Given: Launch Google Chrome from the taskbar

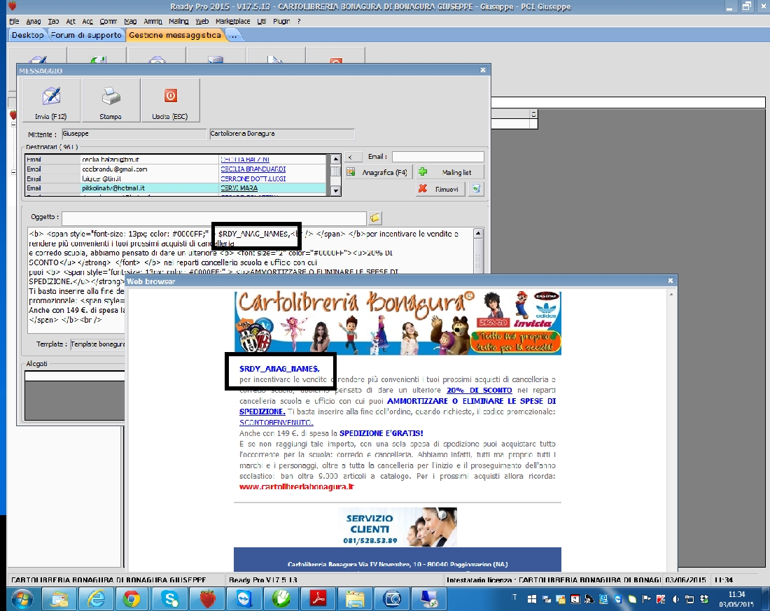Looking at the screenshot, I should 132,598.
